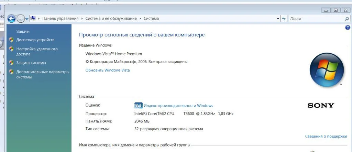Click 32-разрядная операционная система text
This screenshot has height=152, width=352.
[168, 129]
